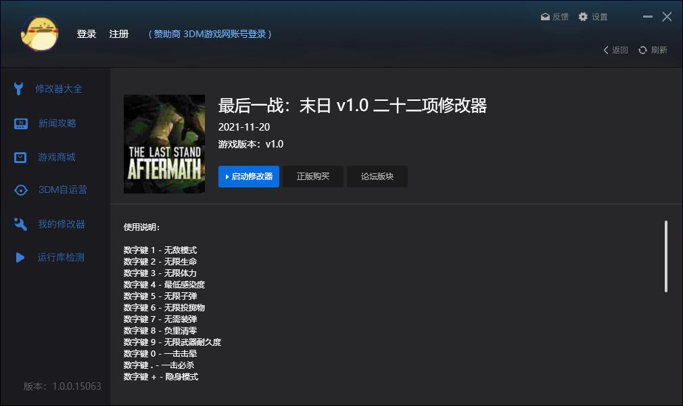This screenshot has width=683, height=406.
Task: Click the 设置 text label
Action: click(599, 17)
